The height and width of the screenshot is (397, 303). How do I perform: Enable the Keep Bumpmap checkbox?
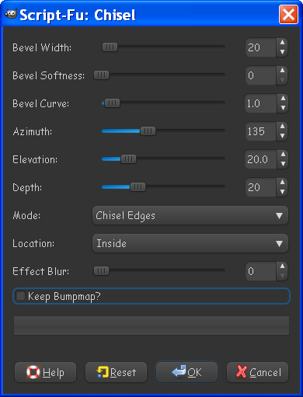20,296
